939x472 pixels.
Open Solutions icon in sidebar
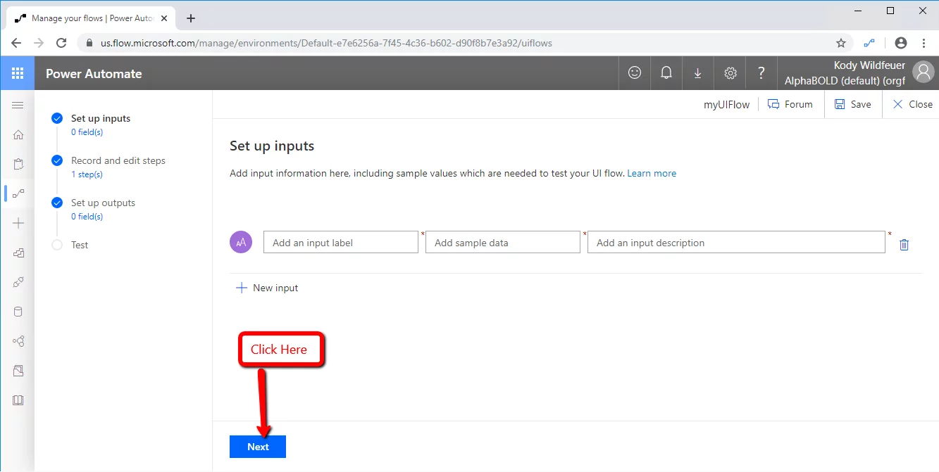click(18, 371)
